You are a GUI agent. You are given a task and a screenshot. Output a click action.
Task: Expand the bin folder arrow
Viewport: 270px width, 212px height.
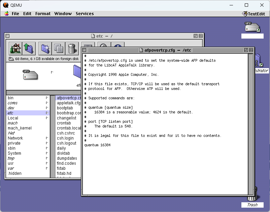(x=47, y=98)
